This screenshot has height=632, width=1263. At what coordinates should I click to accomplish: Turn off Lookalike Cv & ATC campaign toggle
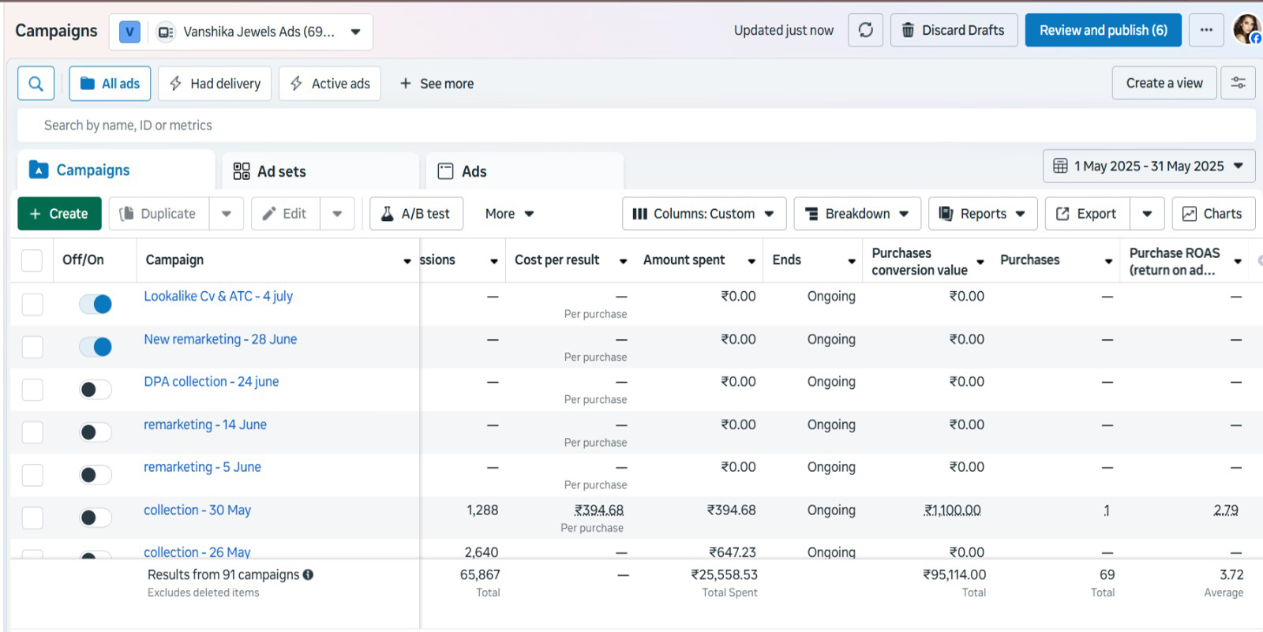tap(96, 304)
